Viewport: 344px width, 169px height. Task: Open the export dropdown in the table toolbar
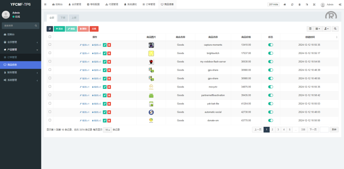pos(326,29)
